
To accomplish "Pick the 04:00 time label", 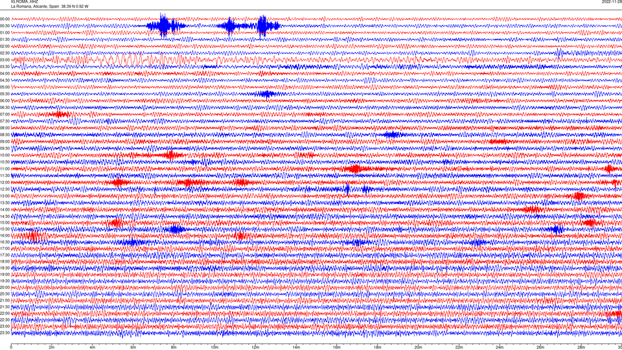I will (x=5, y=73).
